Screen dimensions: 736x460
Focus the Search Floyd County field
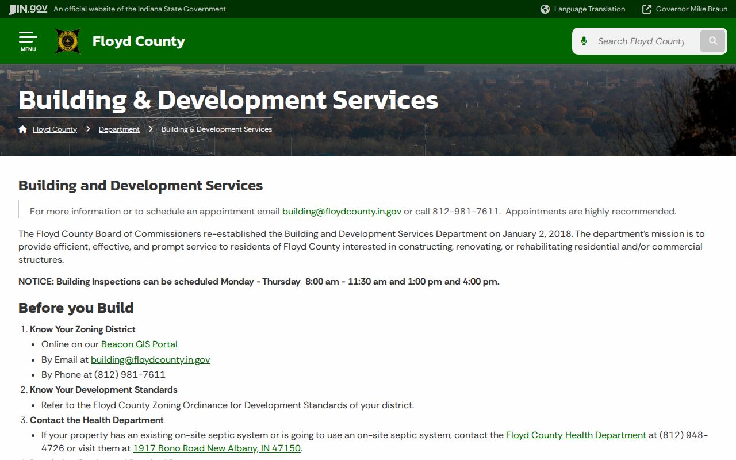[x=642, y=41]
